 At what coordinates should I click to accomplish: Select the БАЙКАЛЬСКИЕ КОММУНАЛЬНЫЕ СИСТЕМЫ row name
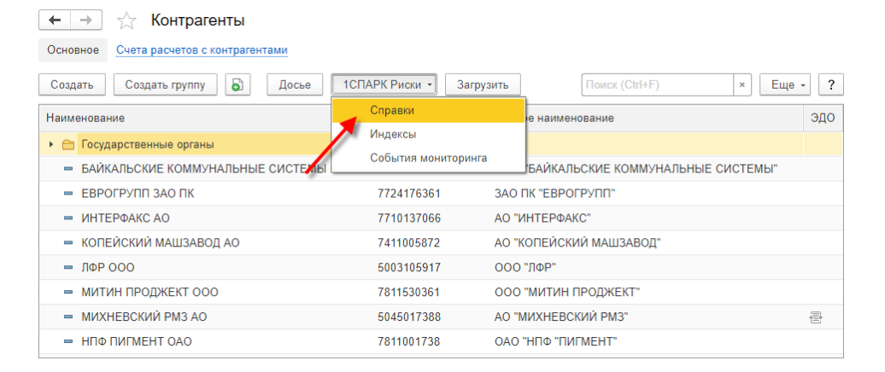click(x=204, y=169)
